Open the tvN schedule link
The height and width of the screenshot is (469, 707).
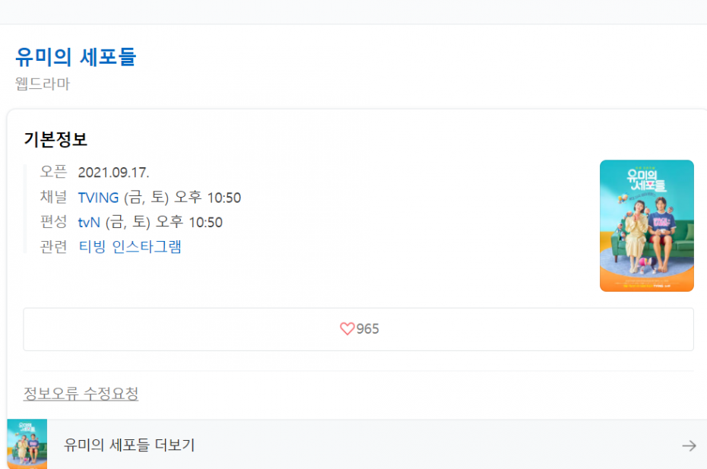[89, 222]
